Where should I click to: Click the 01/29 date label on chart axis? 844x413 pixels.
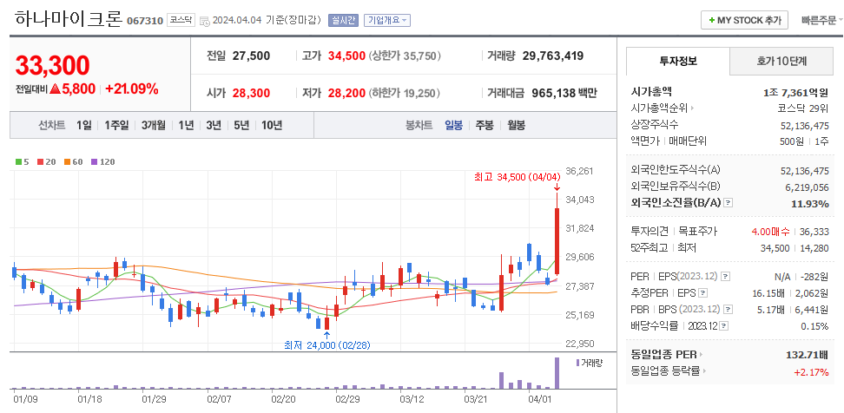click(x=154, y=400)
